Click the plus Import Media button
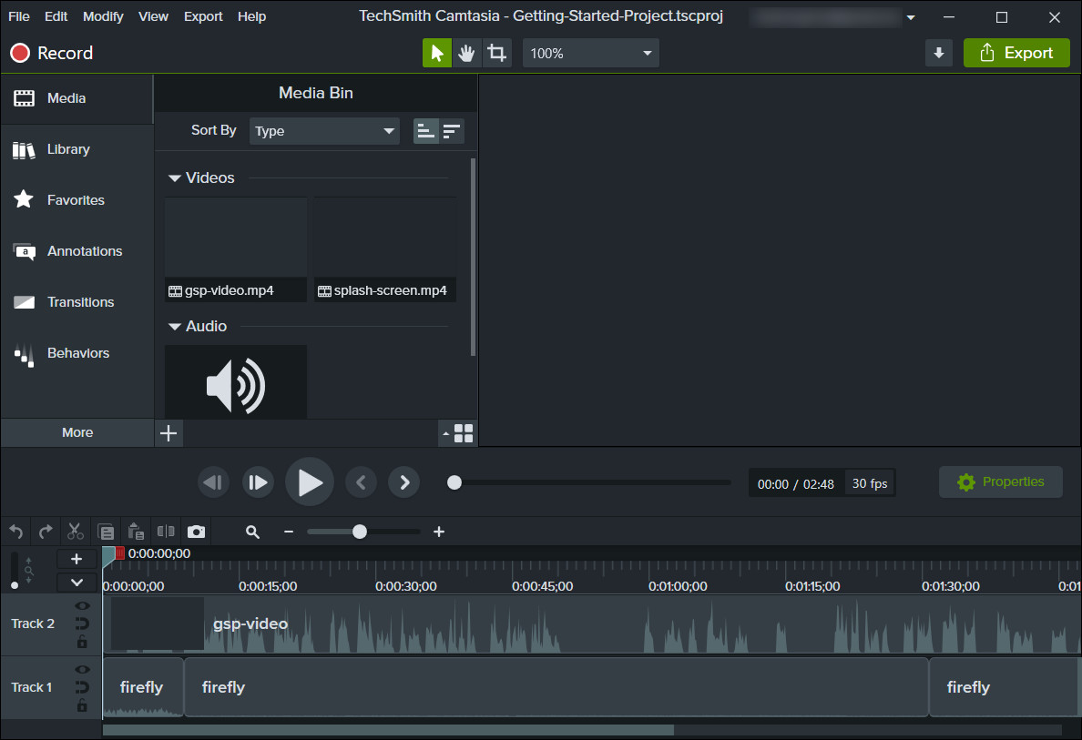The height and width of the screenshot is (740, 1082). pos(168,433)
